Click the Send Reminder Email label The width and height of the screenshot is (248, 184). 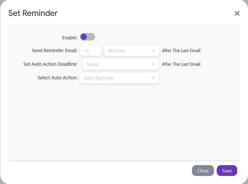point(54,51)
